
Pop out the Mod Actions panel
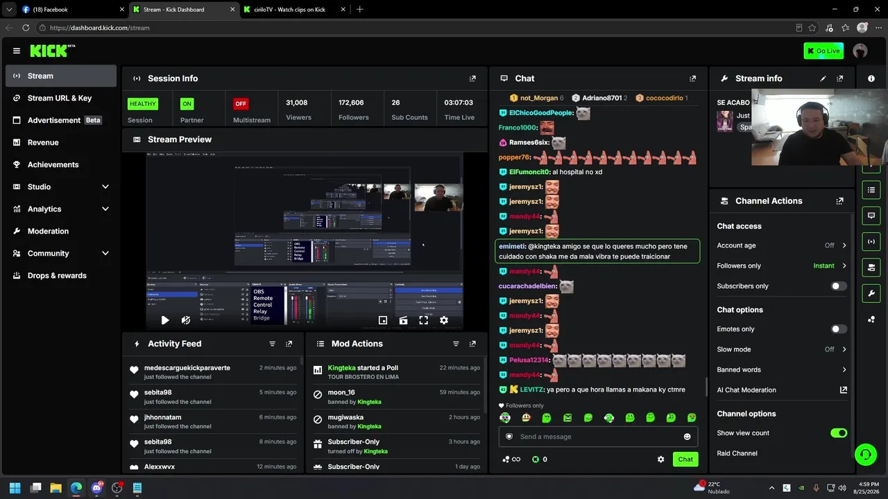472,344
